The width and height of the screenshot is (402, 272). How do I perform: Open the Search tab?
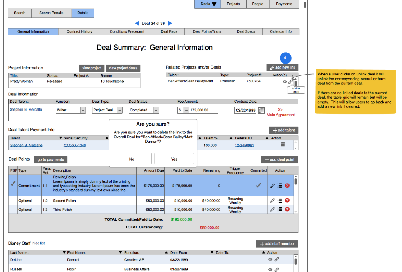coord(20,13)
